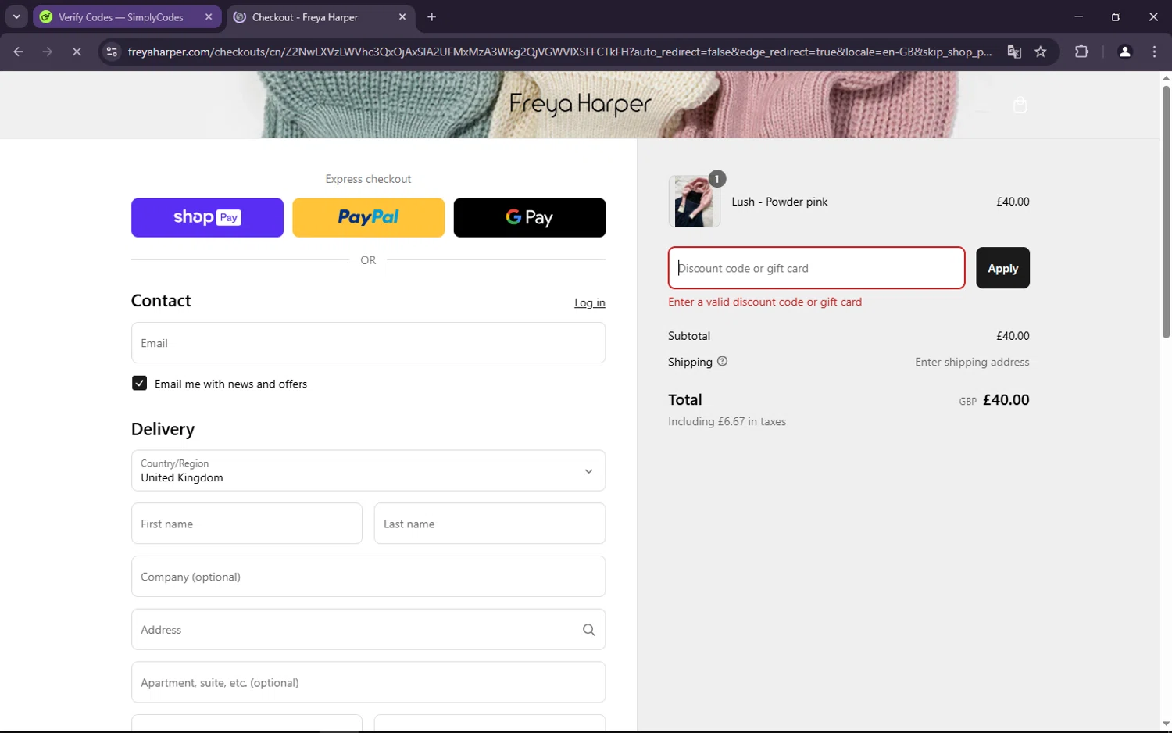Open the tab search dropdown arrow

[x=16, y=16]
